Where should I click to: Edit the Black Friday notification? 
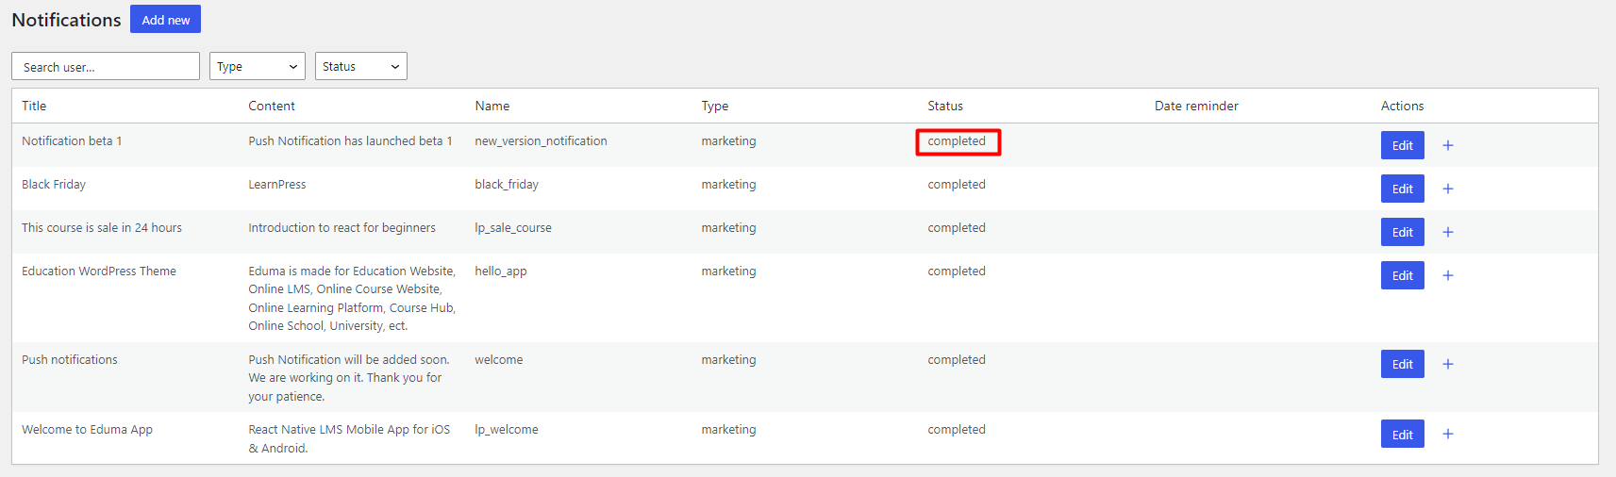pyautogui.click(x=1403, y=189)
